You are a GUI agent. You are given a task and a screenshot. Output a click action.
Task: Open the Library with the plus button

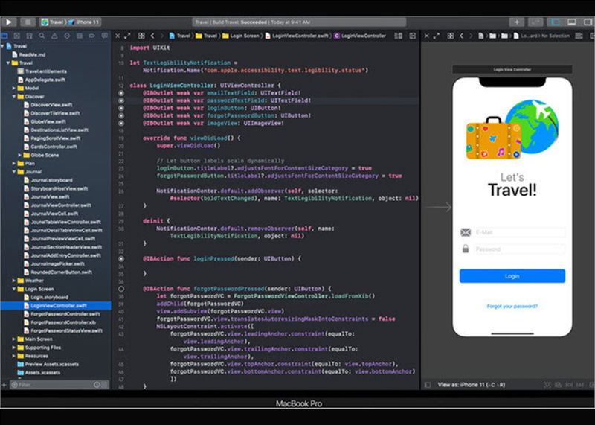tap(516, 22)
